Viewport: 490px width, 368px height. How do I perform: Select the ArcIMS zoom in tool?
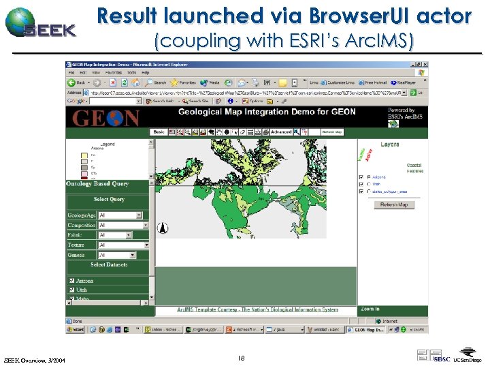point(180,132)
